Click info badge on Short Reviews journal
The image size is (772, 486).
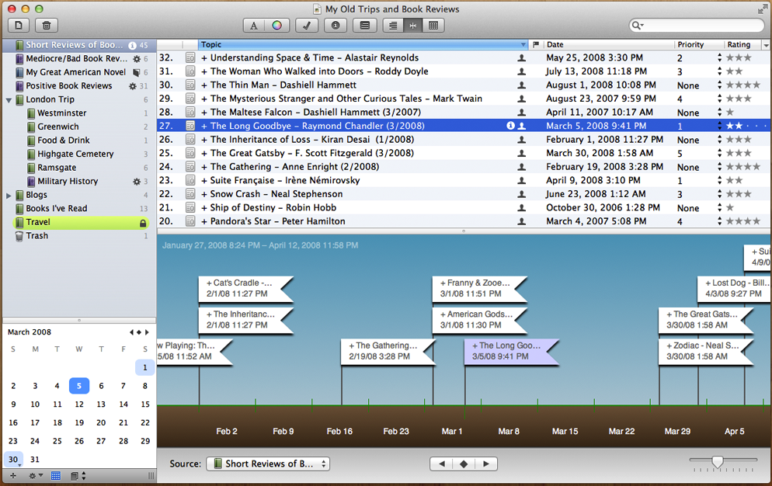click(x=132, y=46)
